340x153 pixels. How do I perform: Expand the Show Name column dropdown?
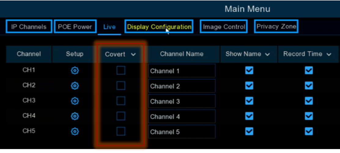pyautogui.click(x=267, y=55)
